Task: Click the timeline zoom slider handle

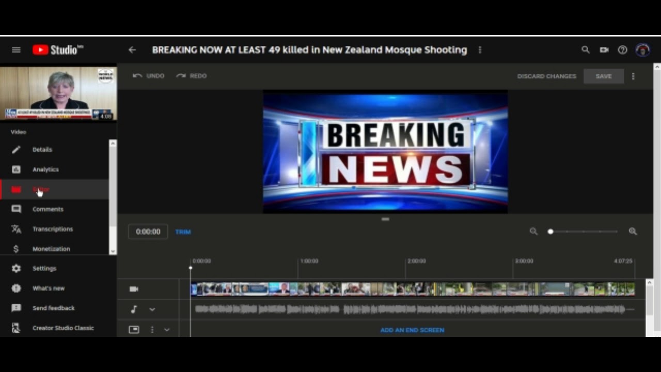Action: pos(550,231)
